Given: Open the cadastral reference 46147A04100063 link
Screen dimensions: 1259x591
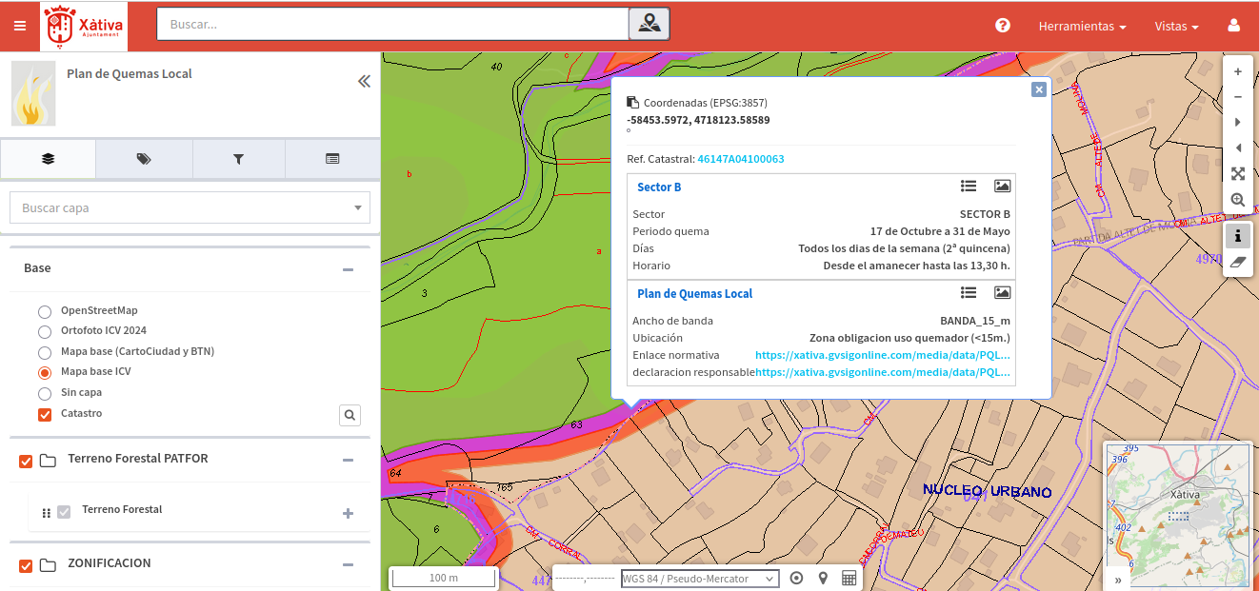Looking at the screenshot, I should (x=740, y=159).
